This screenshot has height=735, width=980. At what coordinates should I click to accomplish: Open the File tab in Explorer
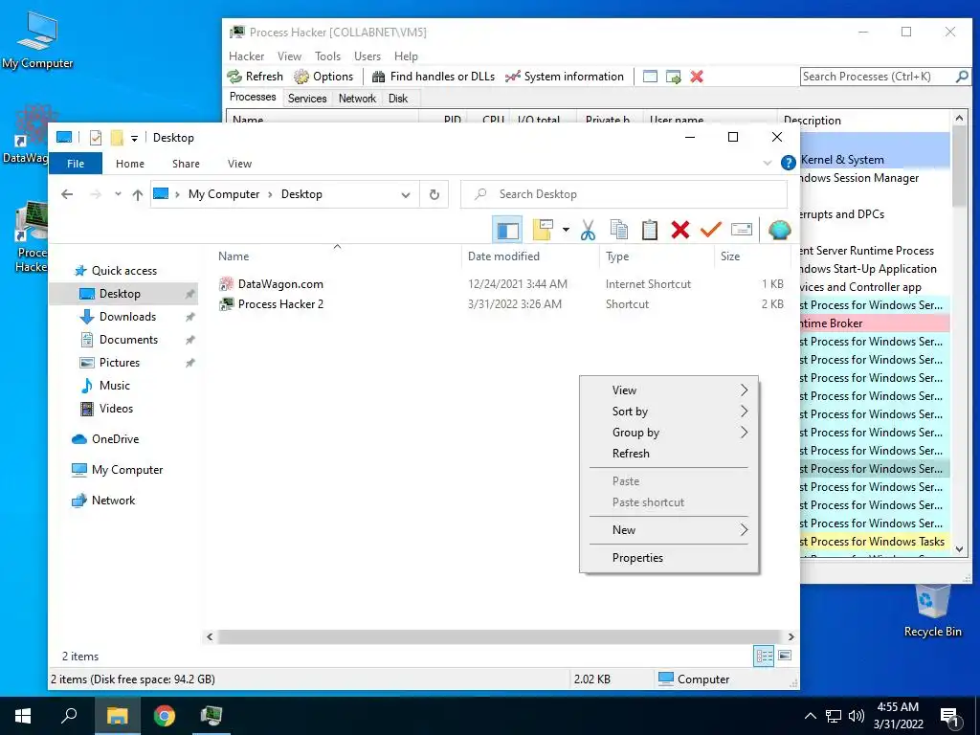click(x=76, y=164)
